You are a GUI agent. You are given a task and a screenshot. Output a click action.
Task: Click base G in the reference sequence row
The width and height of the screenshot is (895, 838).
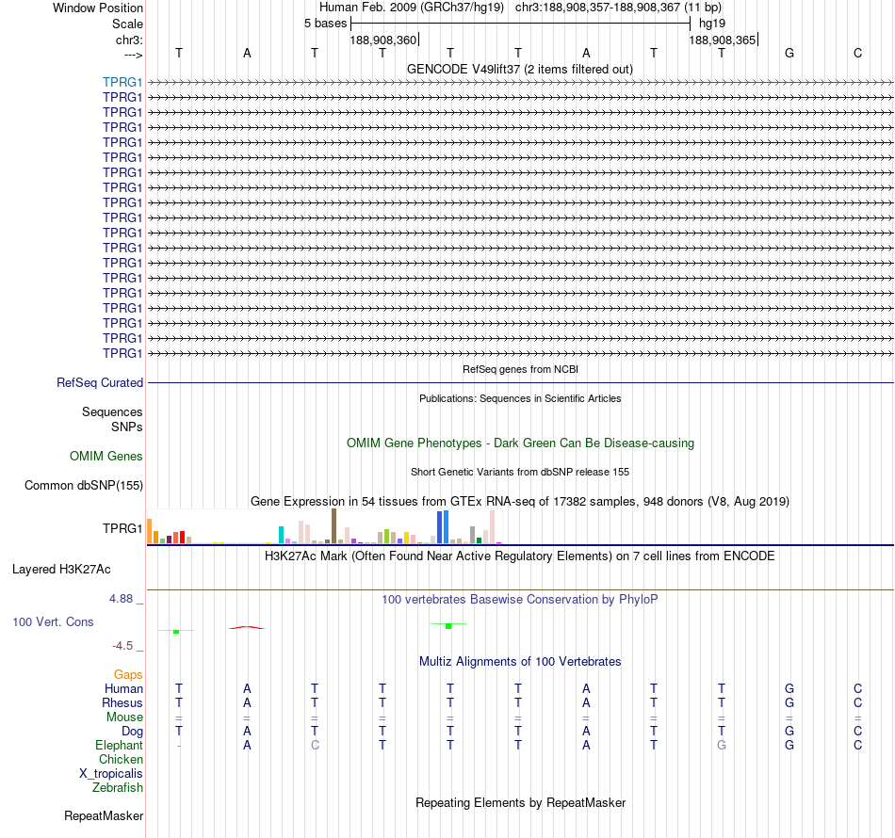tap(789, 53)
